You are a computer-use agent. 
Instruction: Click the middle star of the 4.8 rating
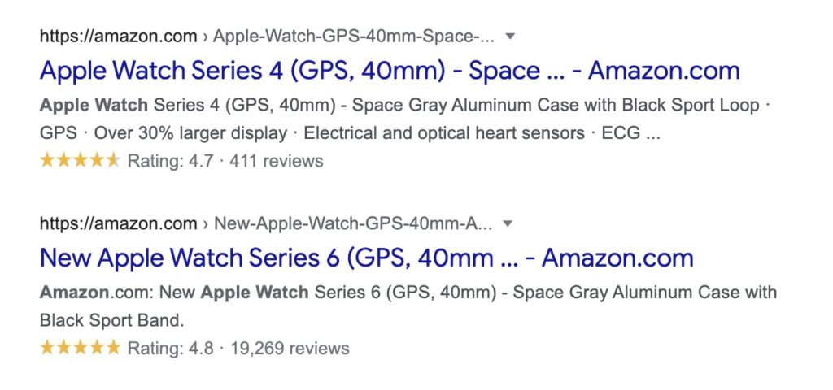(81, 349)
